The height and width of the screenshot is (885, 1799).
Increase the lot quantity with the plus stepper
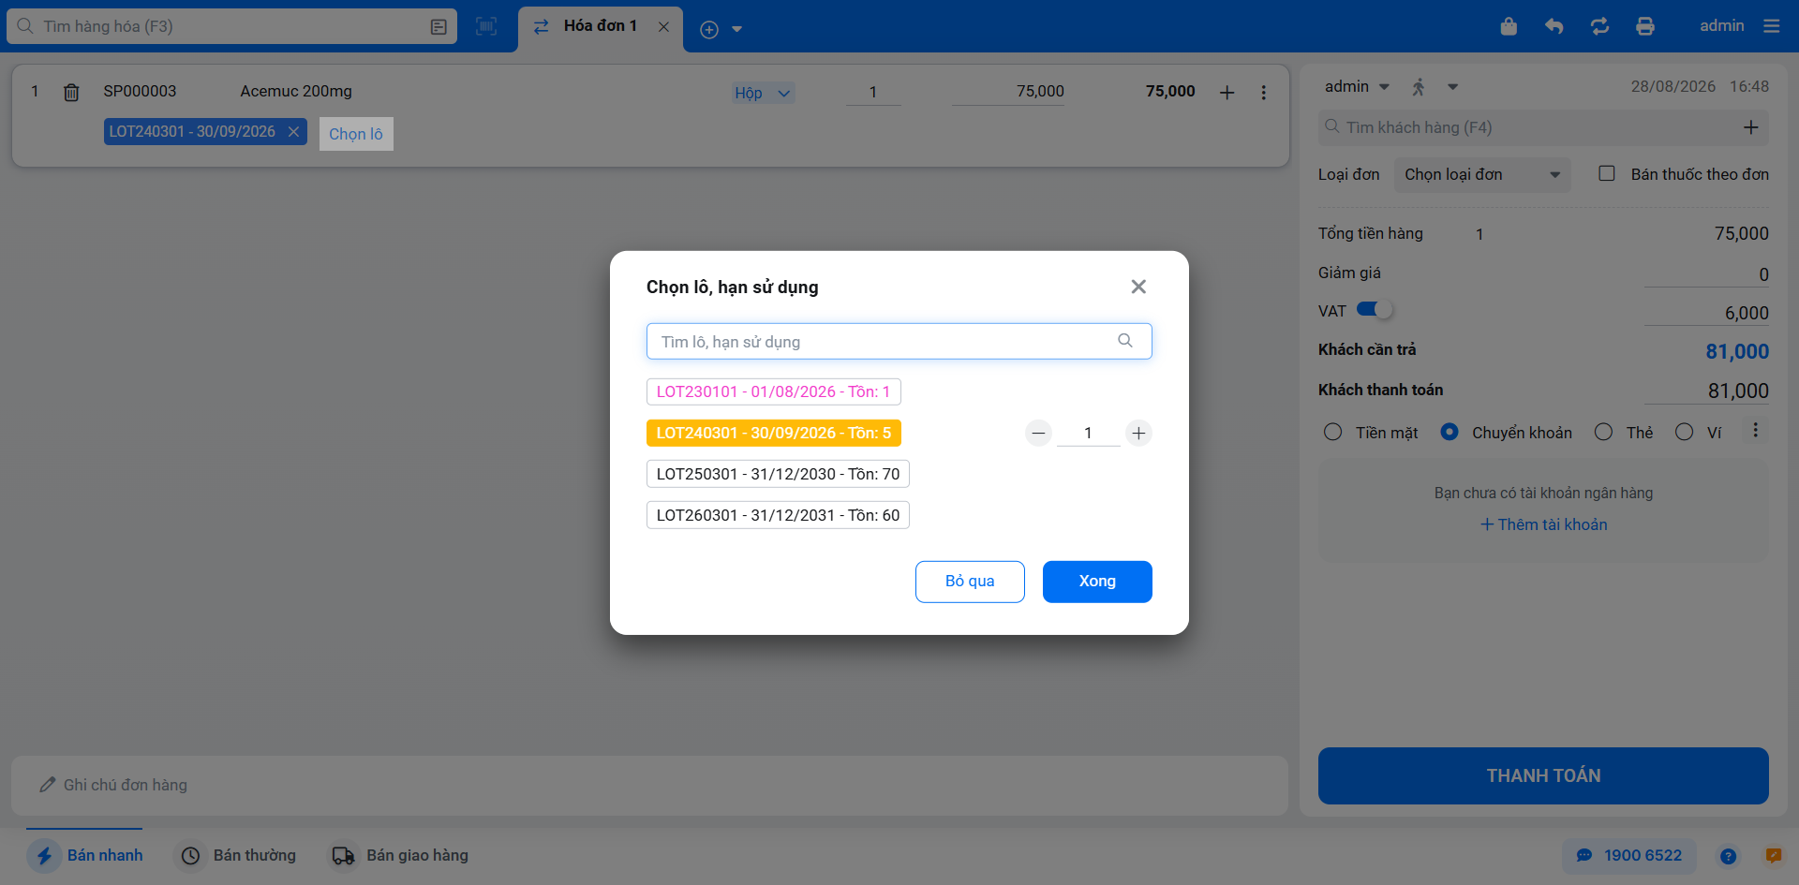pos(1138,433)
